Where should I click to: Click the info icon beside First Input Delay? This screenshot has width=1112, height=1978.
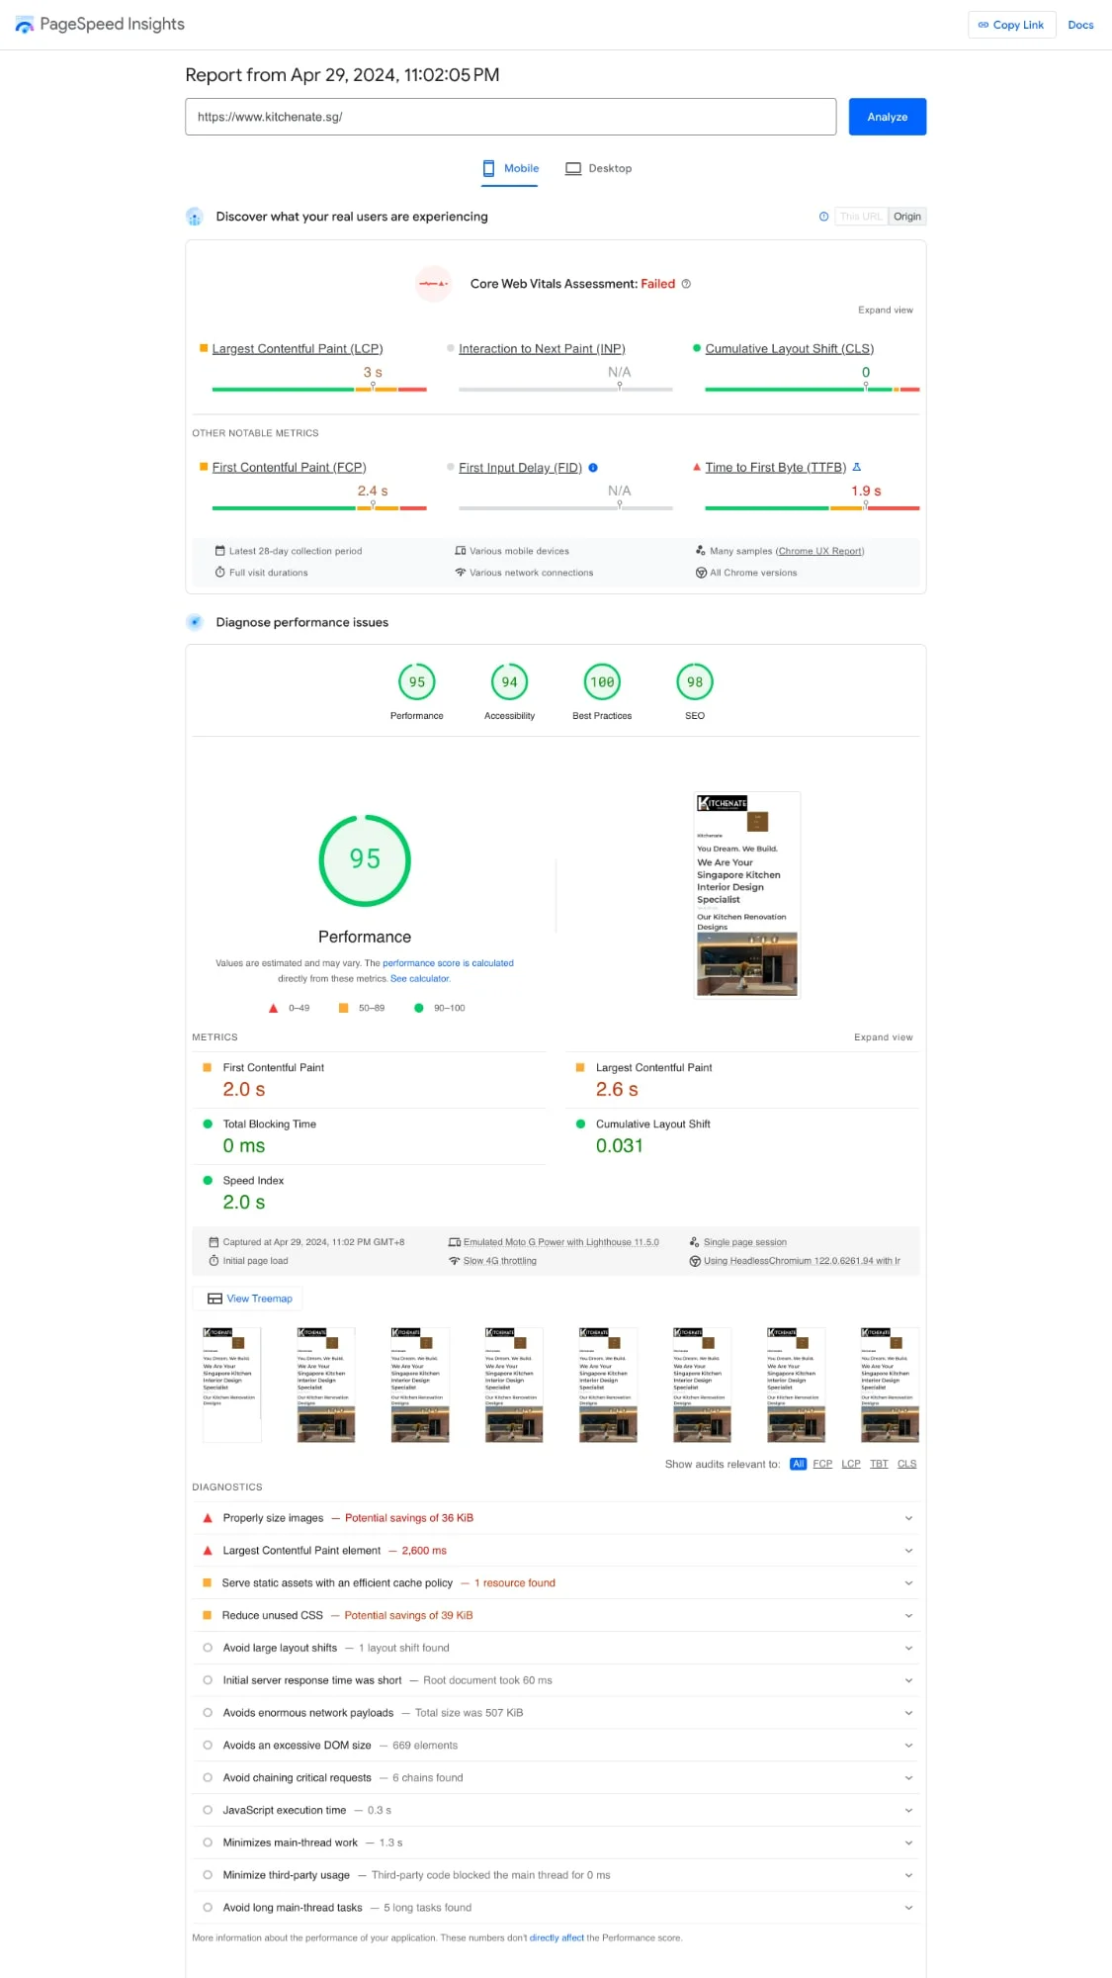[593, 468]
